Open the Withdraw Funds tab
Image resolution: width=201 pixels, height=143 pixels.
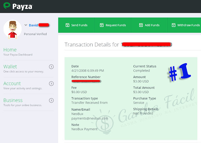click(x=184, y=25)
